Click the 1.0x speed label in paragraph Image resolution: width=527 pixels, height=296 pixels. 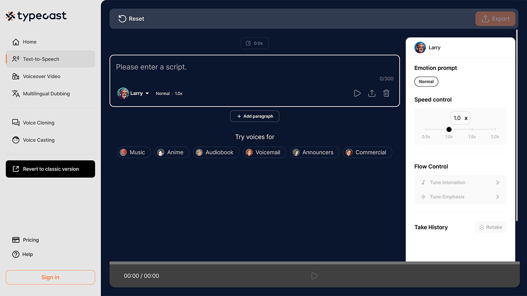(x=179, y=94)
